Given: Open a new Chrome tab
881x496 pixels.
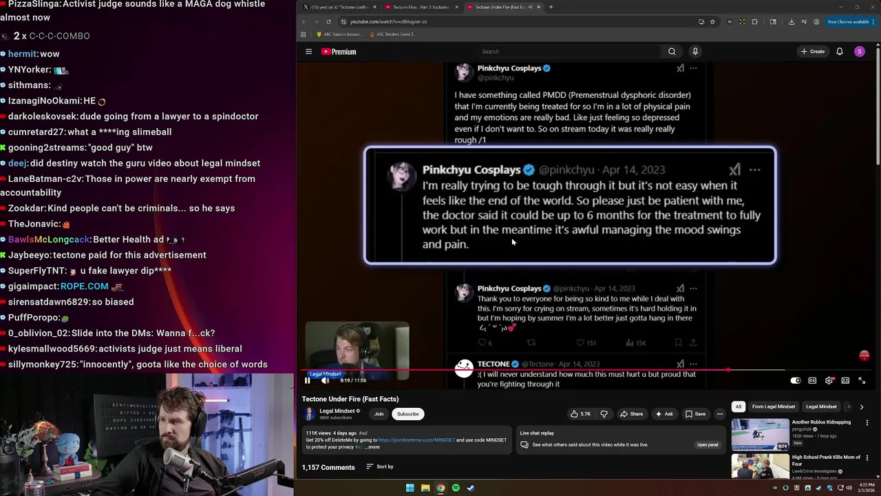Looking at the screenshot, I should 551,7.
